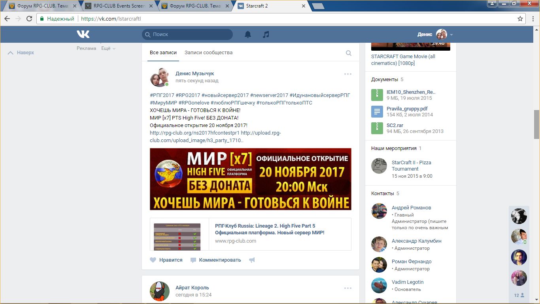Open options menu on Денис Музычук's post
The height and width of the screenshot is (304, 540).
point(347,74)
